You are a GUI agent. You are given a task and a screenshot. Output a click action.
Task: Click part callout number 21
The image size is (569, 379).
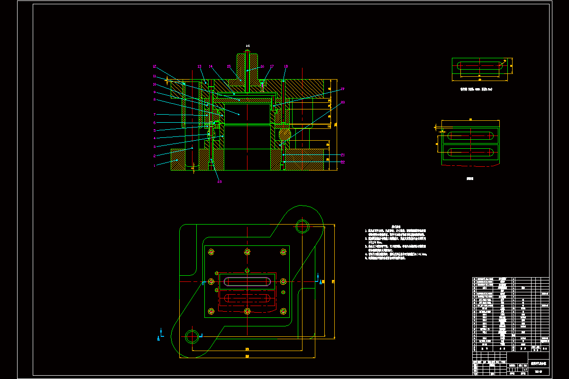[x=342, y=155]
